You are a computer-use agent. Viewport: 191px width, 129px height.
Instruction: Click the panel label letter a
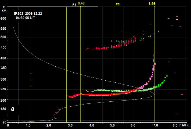pyautogui.click(x=13, y=109)
